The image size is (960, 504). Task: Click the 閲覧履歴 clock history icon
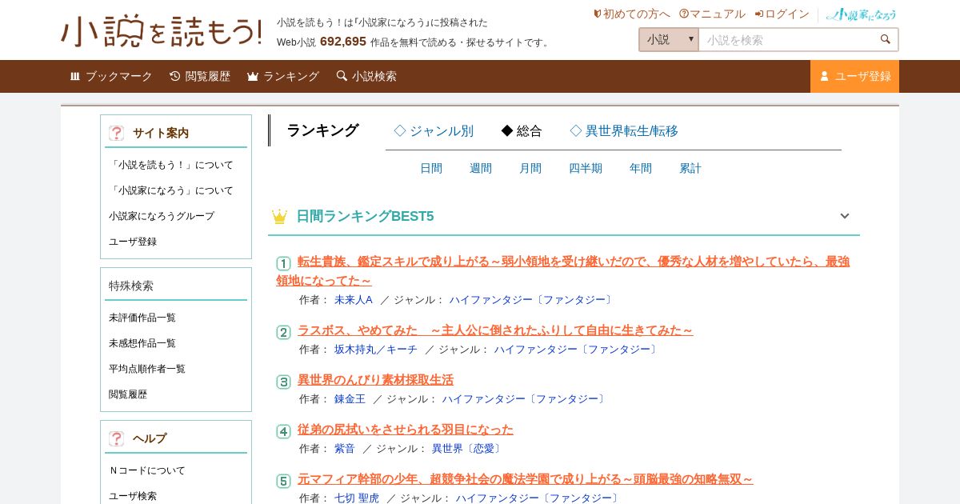pyautogui.click(x=175, y=76)
